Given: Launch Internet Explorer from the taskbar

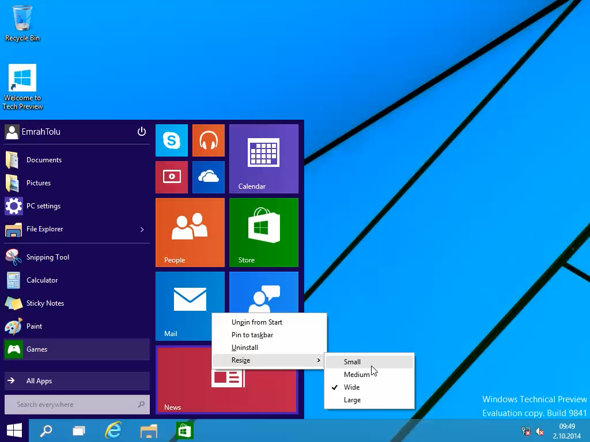Looking at the screenshot, I should pos(114,430).
